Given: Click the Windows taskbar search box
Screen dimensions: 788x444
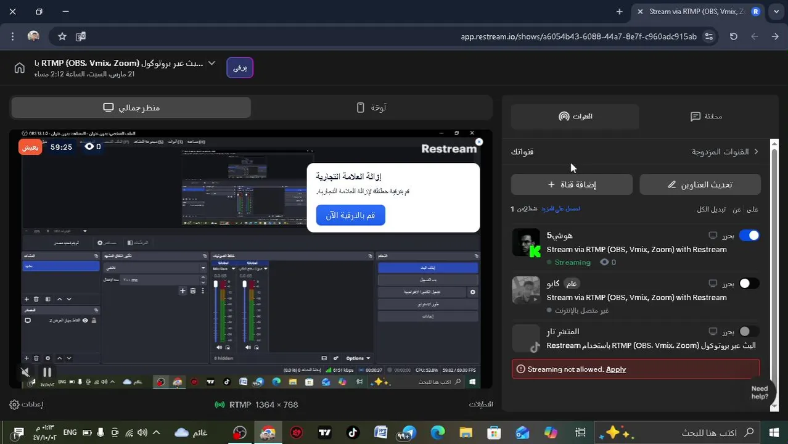Looking at the screenshot, I should pos(676,433).
